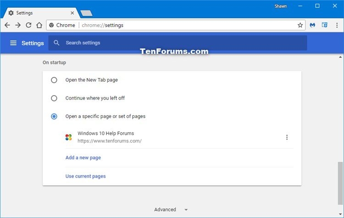Click Use current pages link
The image size is (344, 218).
(x=85, y=176)
